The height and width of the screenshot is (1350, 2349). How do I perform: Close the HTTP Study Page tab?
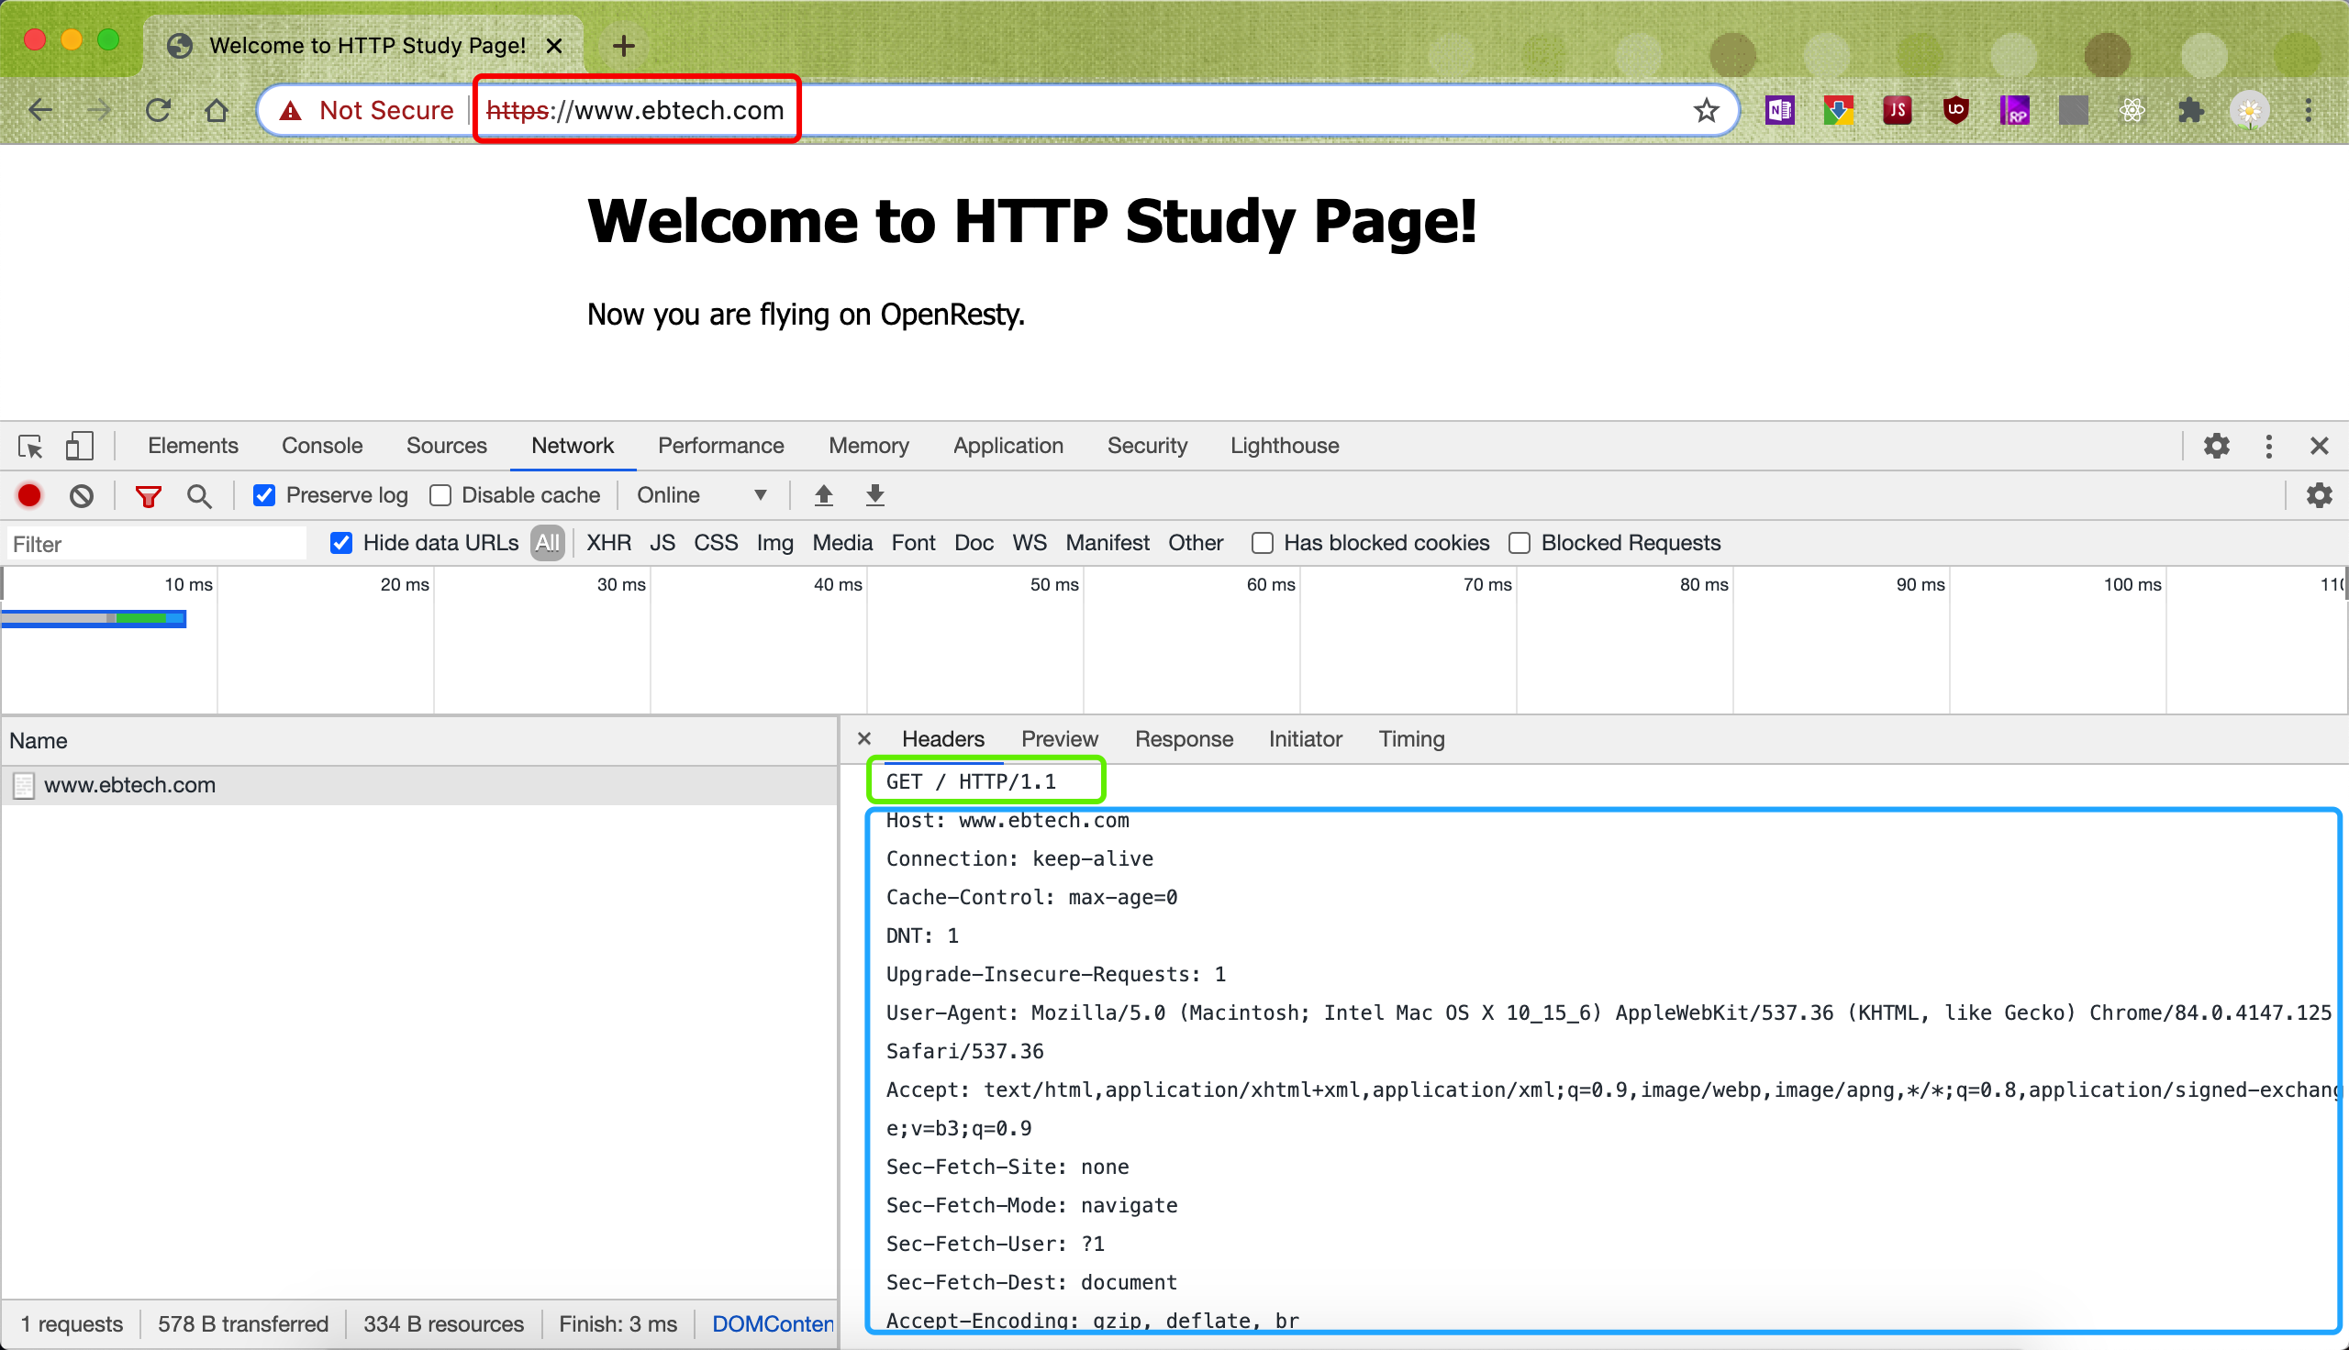point(553,46)
